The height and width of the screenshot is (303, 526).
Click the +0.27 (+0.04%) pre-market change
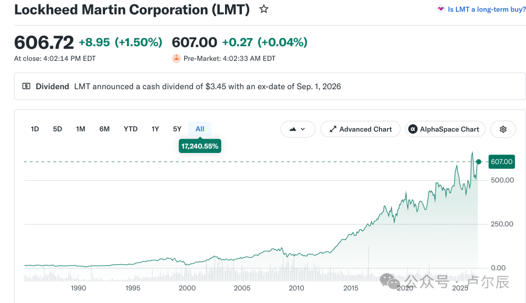point(264,42)
